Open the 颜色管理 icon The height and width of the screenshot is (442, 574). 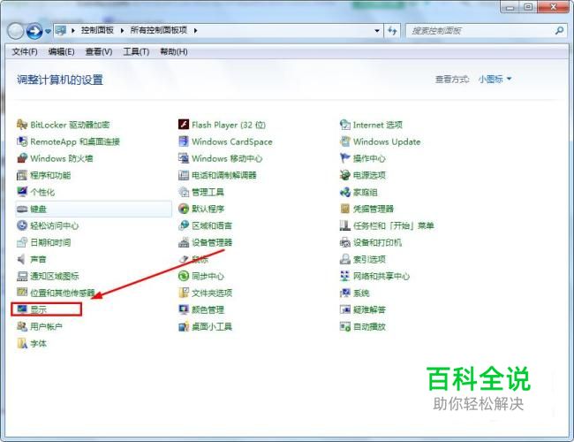(x=184, y=309)
